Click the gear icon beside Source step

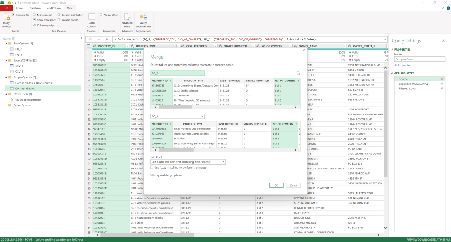442,79
